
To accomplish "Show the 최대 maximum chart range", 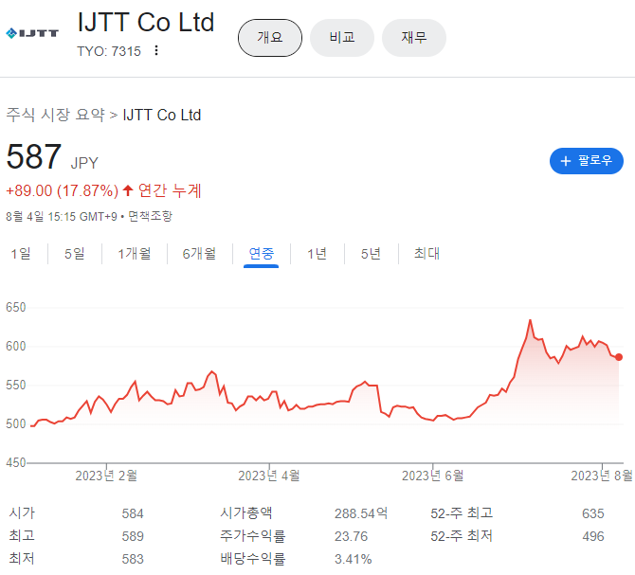I will [426, 254].
